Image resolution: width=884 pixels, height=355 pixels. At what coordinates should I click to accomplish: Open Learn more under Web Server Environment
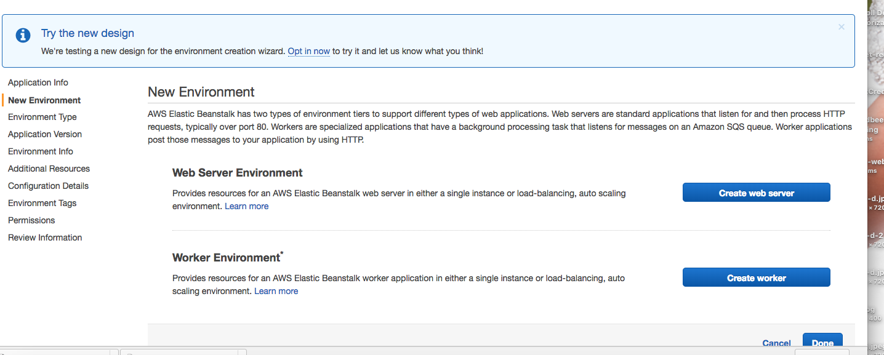click(247, 206)
